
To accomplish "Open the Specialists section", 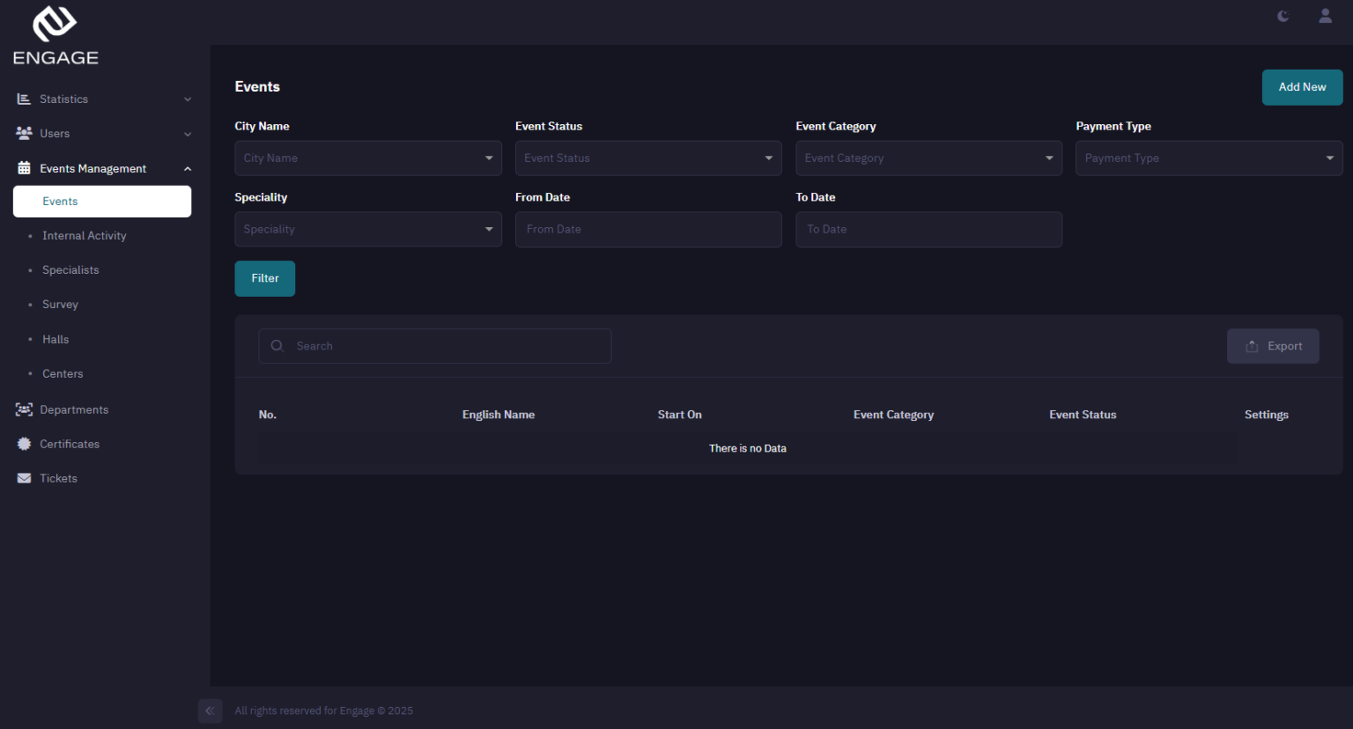I will tap(70, 269).
